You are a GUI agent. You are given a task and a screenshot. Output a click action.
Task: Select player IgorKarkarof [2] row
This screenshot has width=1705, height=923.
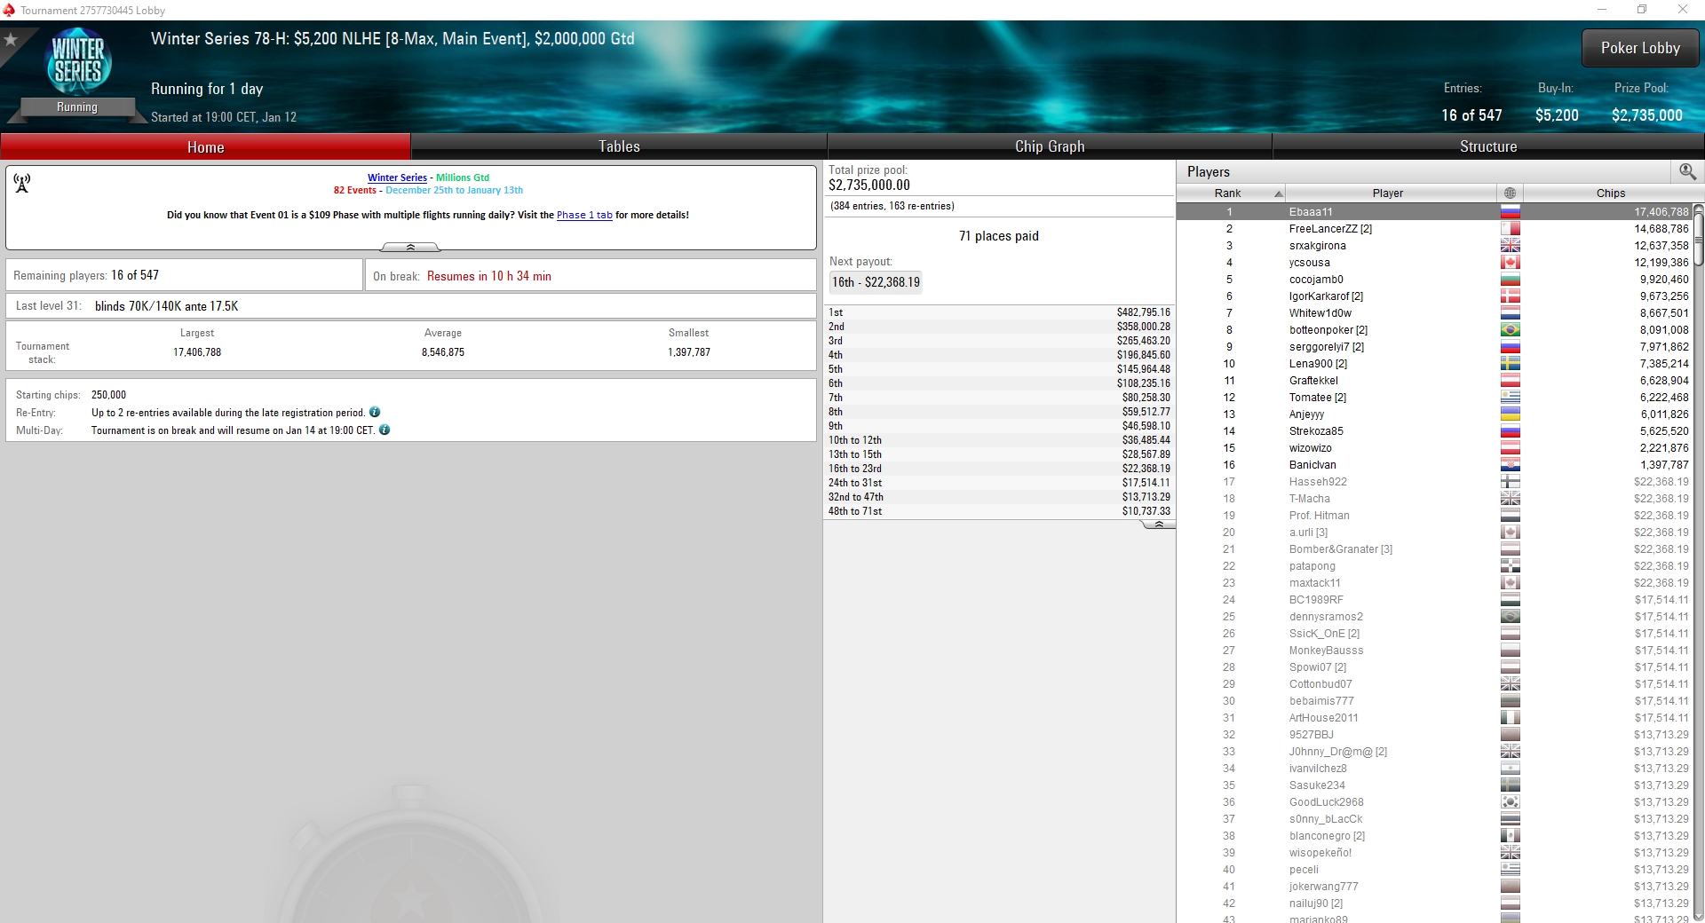(x=1435, y=296)
